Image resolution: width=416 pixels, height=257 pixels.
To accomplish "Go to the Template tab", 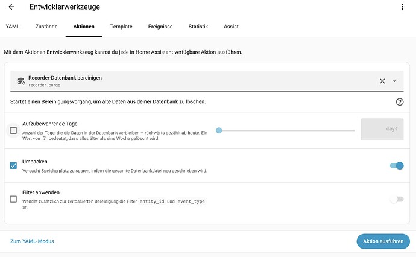I will pyautogui.click(x=121, y=27).
